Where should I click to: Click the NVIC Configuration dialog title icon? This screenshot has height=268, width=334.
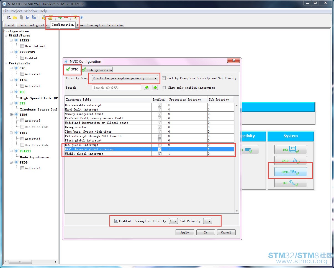click(66, 62)
